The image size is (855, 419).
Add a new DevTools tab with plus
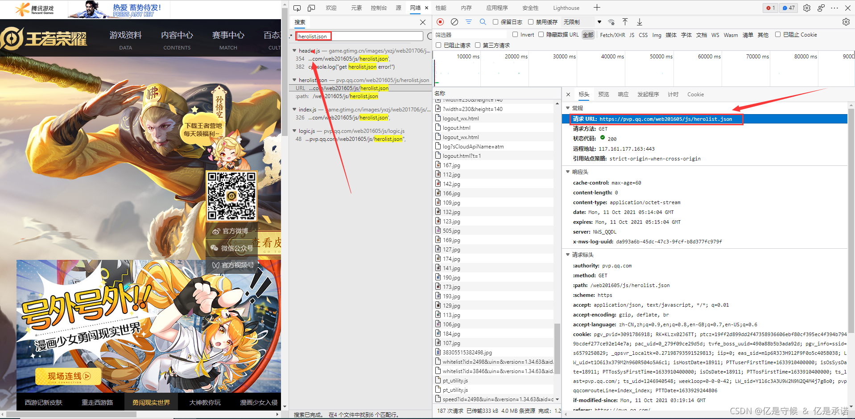pyautogui.click(x=597, y=8)
